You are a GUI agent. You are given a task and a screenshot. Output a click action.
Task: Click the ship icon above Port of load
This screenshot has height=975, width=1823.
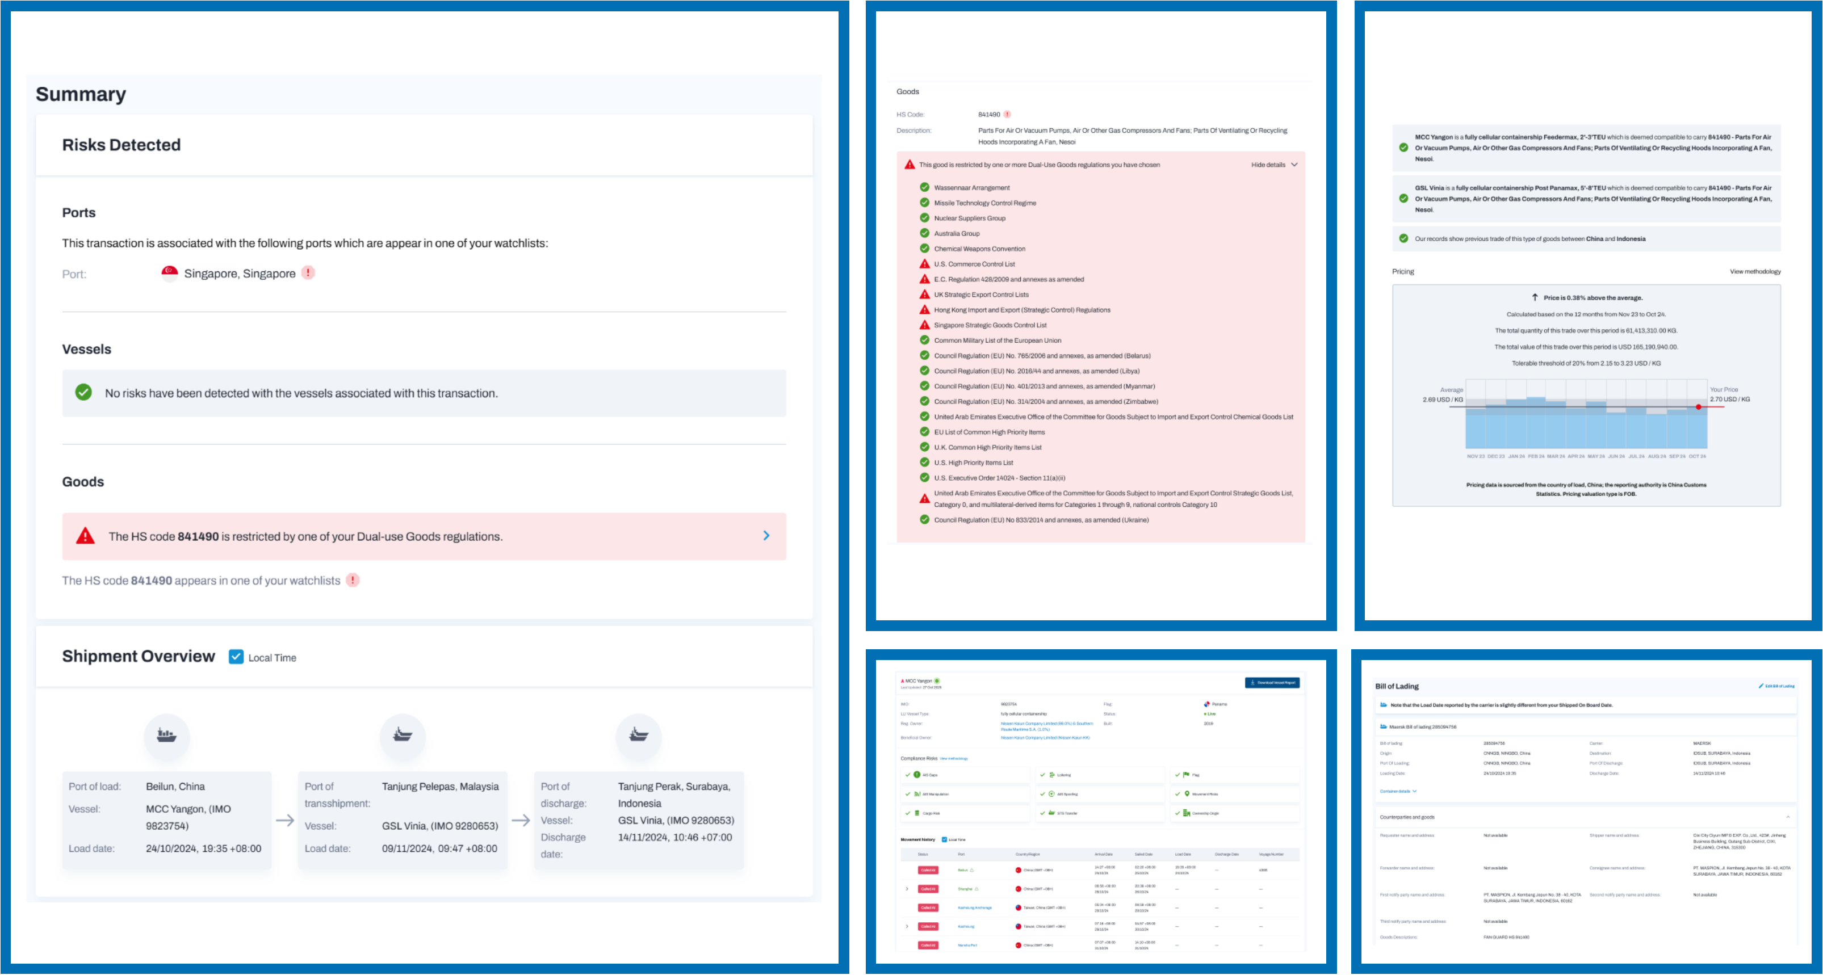tap(166, 735)
